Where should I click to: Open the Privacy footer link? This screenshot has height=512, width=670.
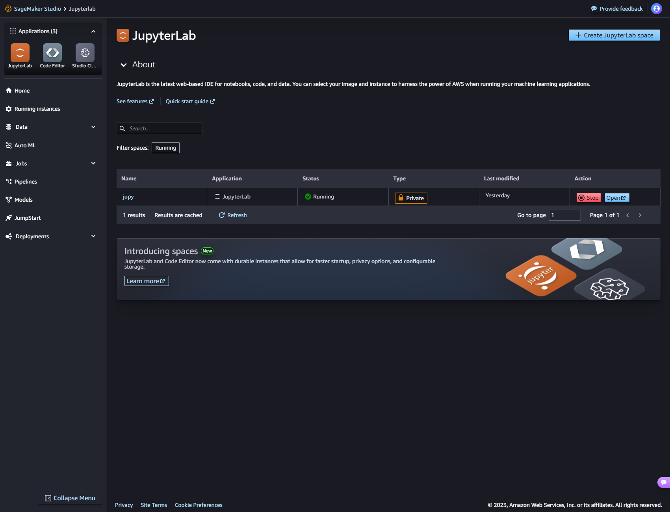click(x=124, y=505)
